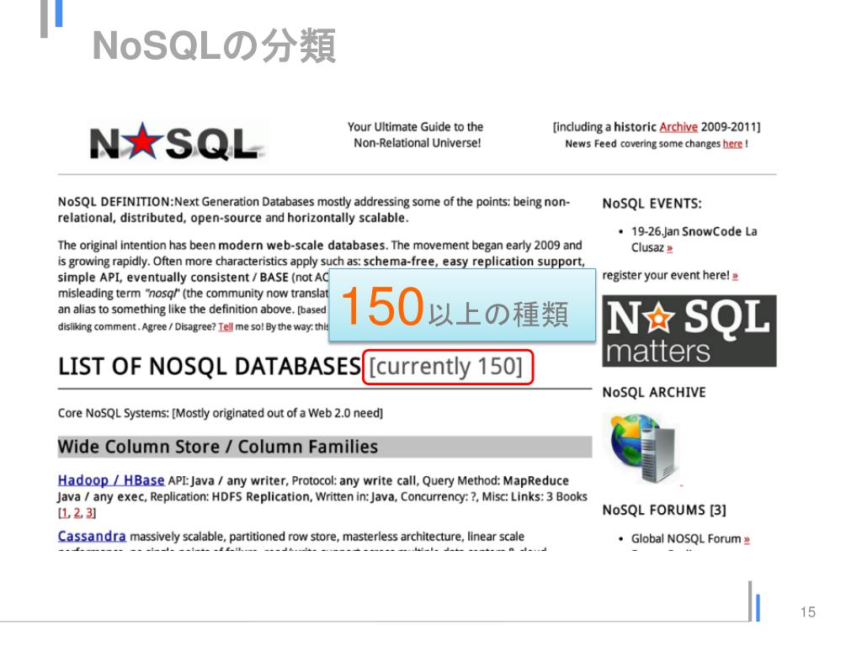Click the 'NoSQL FORUMS [3]' heading
The width and height of the screenshot is (862, 646).
[x=664, y=511]
